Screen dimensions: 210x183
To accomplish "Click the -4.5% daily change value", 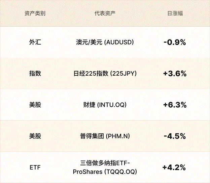I will click(x=175, y=136).
